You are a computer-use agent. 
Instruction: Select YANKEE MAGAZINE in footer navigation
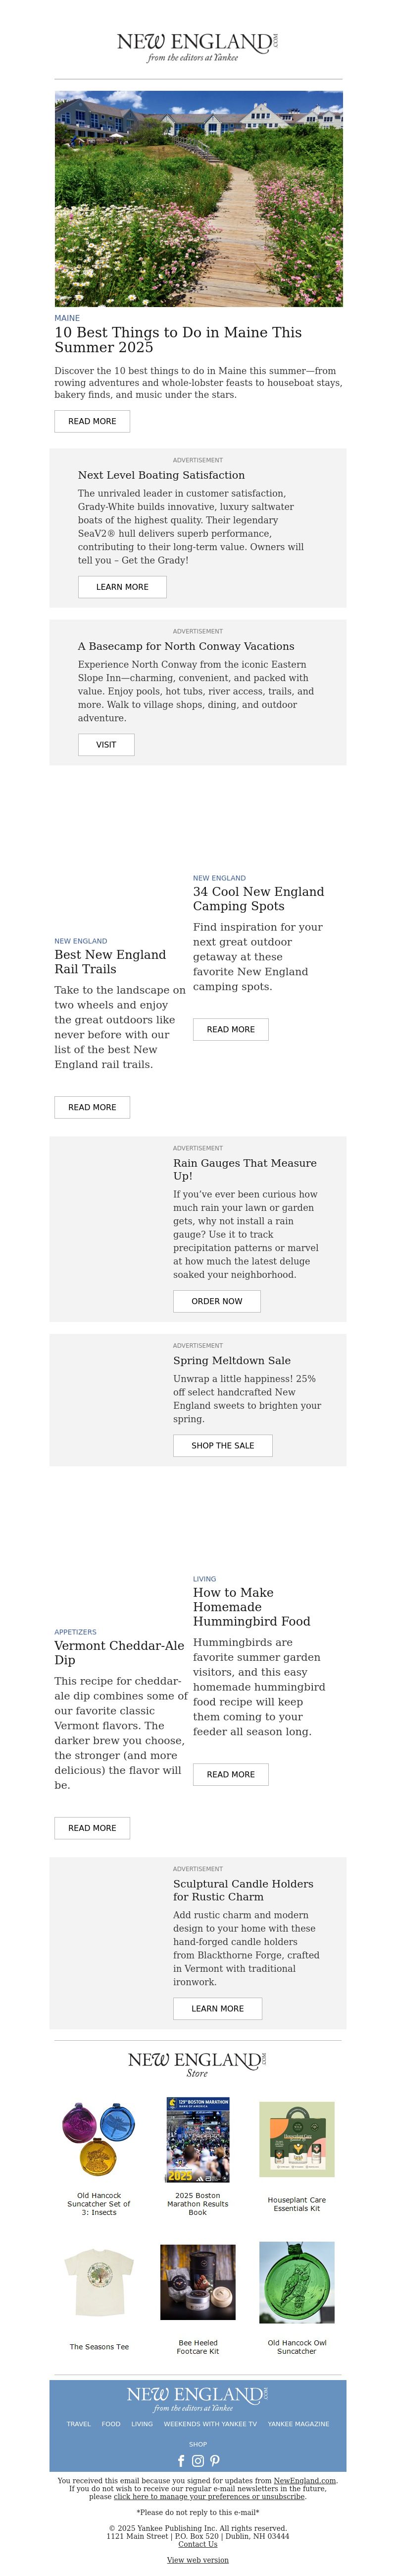pyautogui.click(x=298, y=2424)
